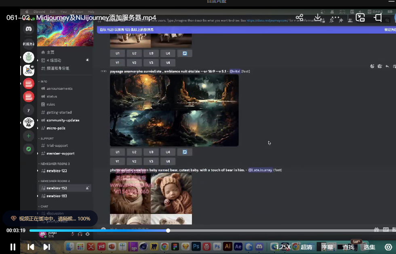Open Discord direct messages home icon
The width and height of the screenshot is (396, 254).
click(29, 29)
